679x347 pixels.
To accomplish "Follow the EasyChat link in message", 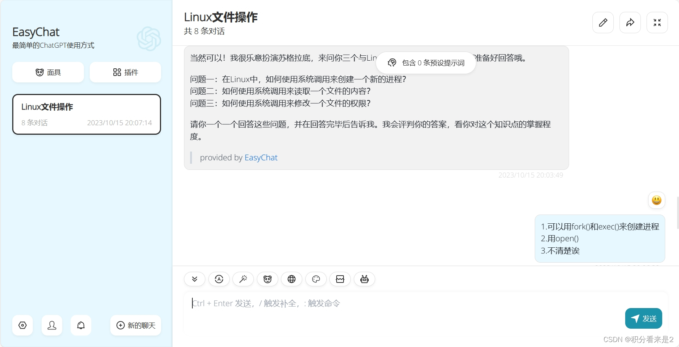I will click(x=261, y=158).
